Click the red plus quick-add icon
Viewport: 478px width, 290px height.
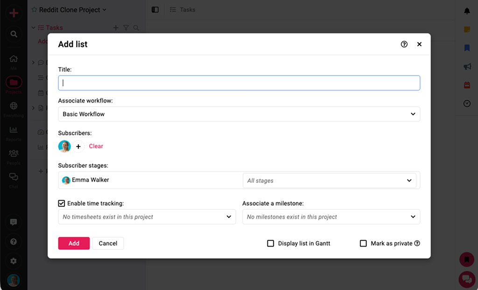pyautogui.click(x=14, y=13)
